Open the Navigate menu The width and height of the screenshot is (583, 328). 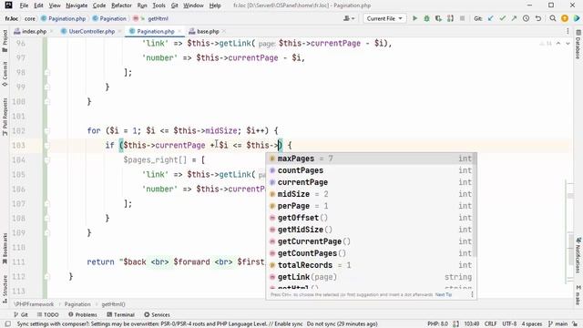77,5
